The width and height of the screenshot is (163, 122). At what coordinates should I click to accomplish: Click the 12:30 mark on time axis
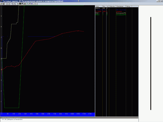pos(90,114)
